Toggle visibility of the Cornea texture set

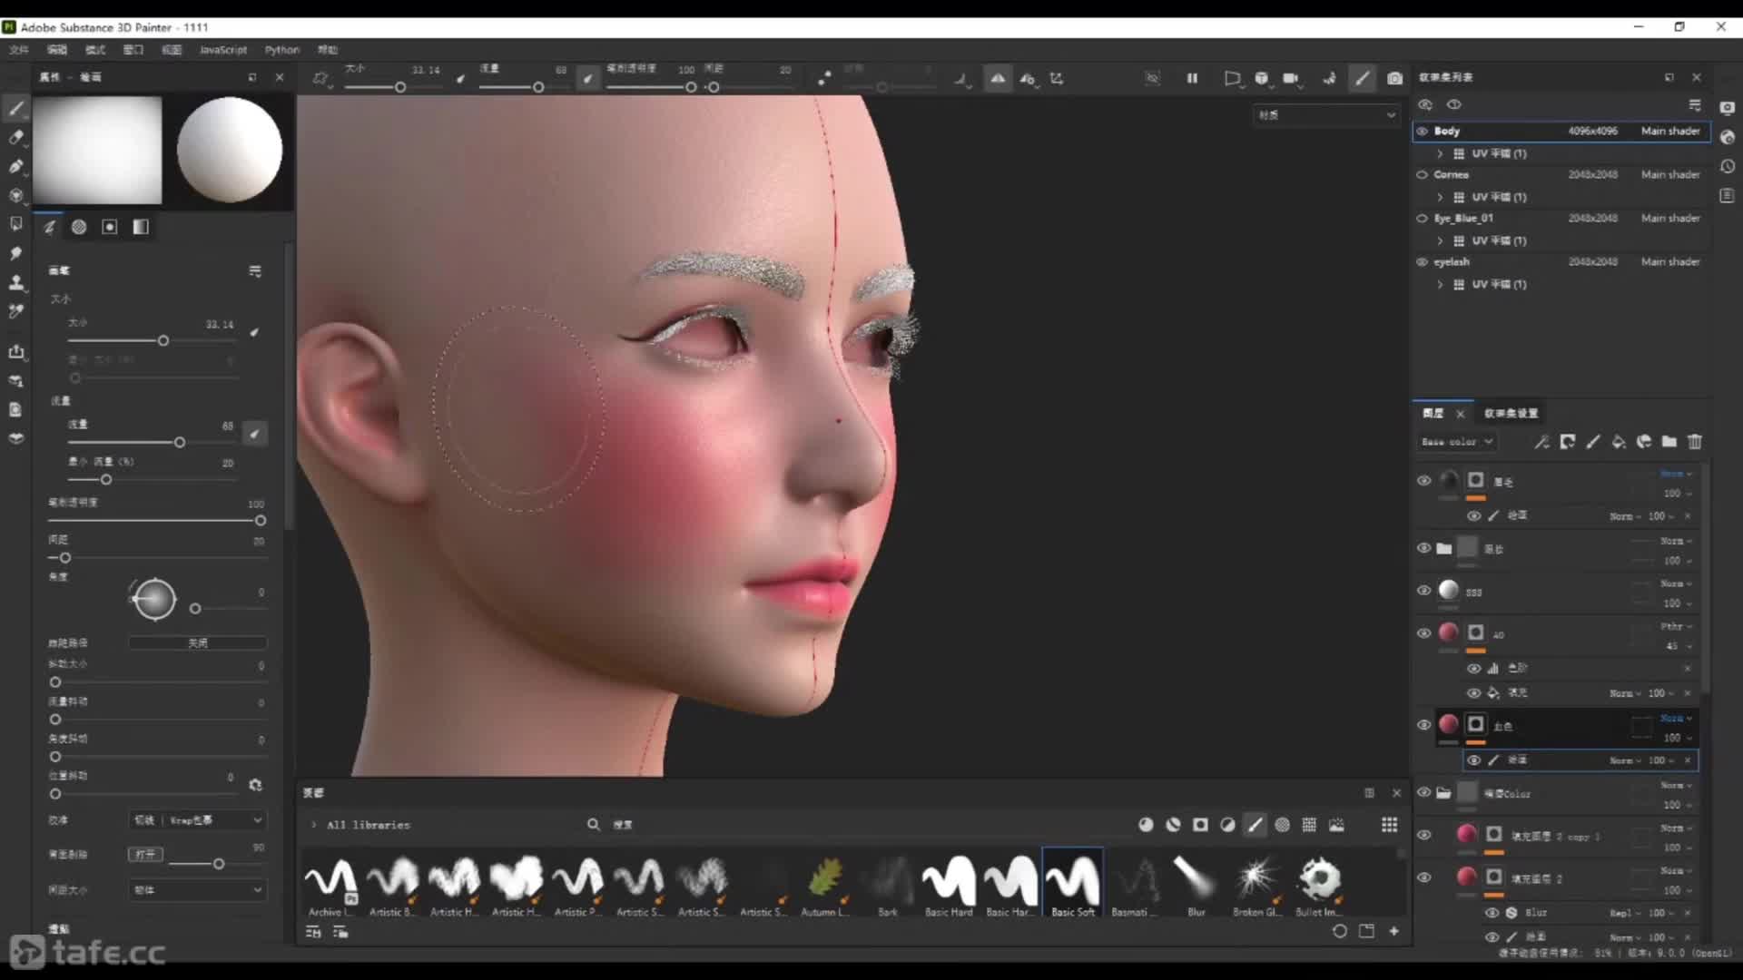[x=1423, y=175]
